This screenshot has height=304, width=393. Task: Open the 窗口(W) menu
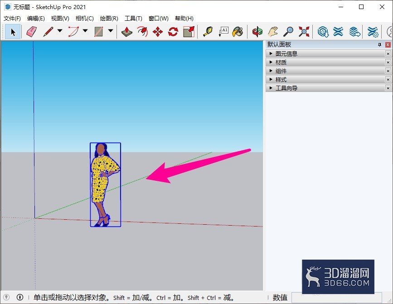[x=158, y=18]
